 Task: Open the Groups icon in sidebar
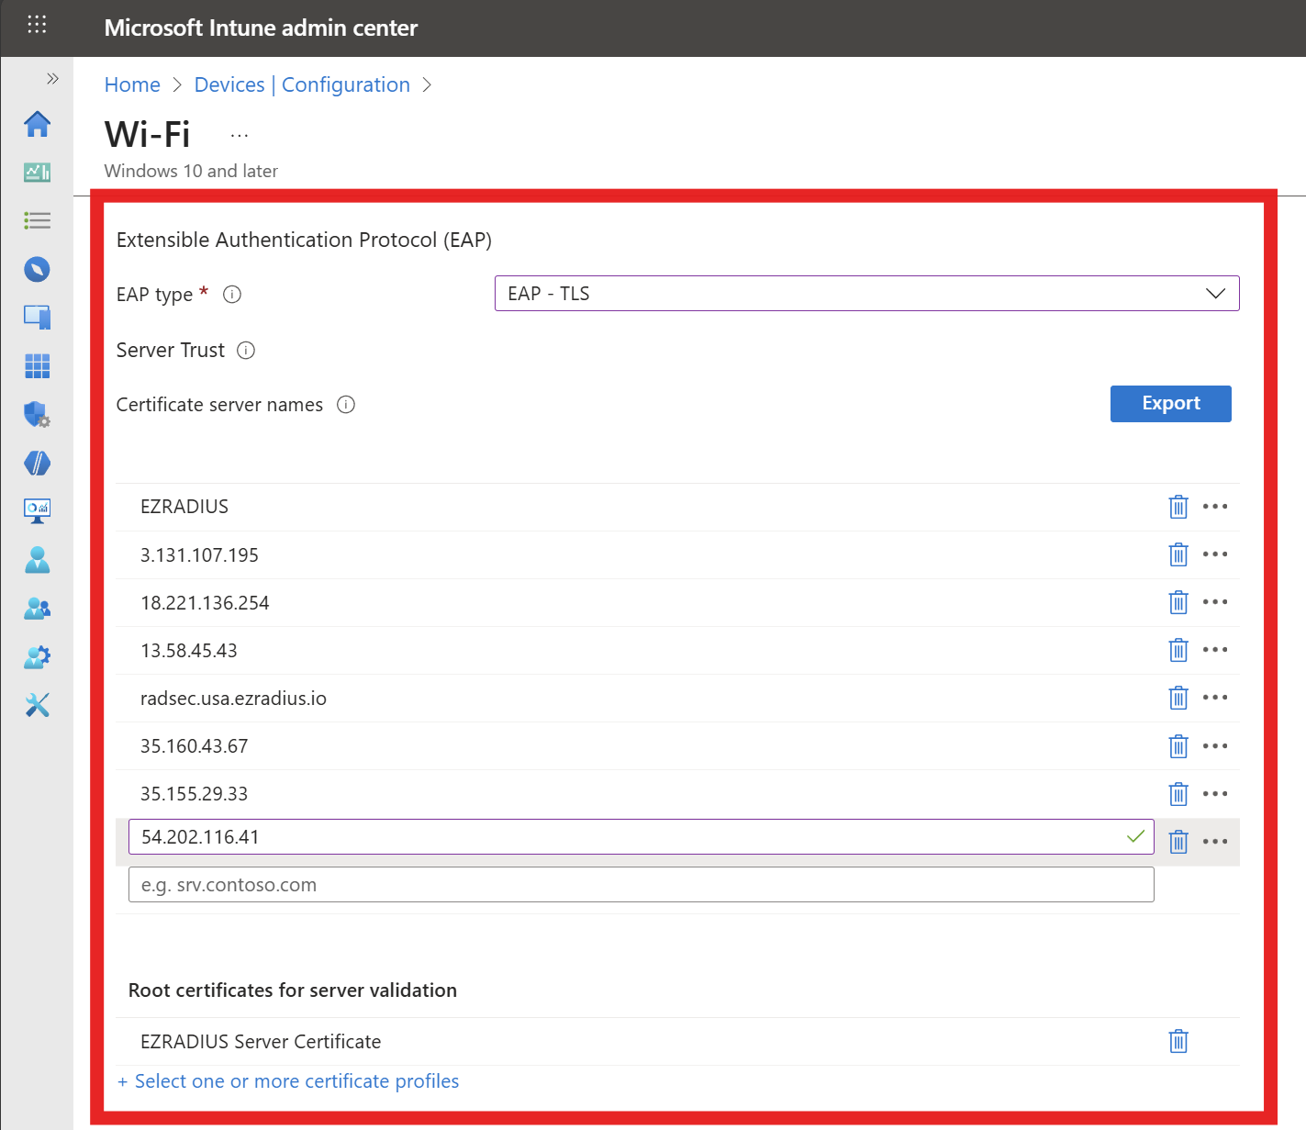pyautogui.click(x=37, y=608)
